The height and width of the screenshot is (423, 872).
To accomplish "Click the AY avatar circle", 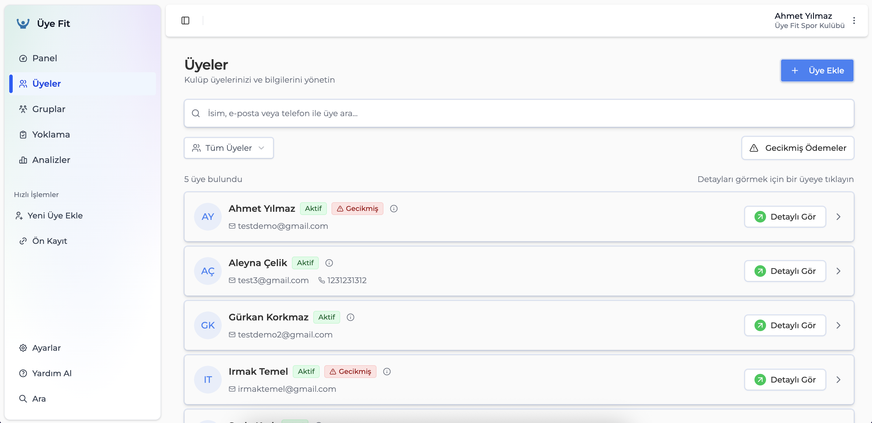I will coord(208,217).
